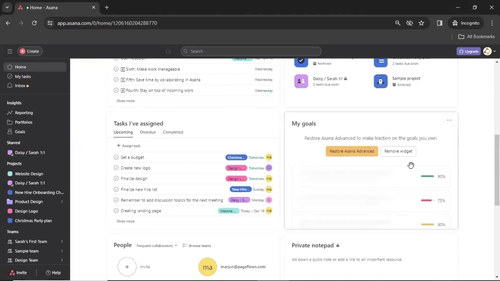
Task: Open Portfolios from sidebar
Action: coord(23,122)
